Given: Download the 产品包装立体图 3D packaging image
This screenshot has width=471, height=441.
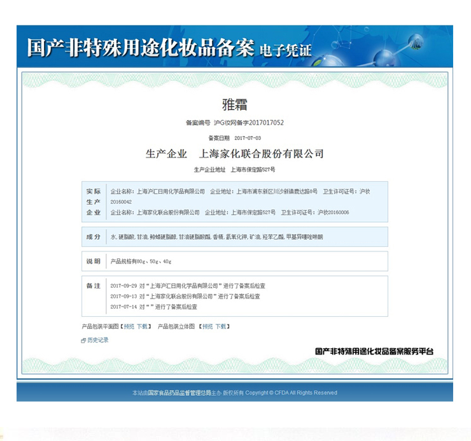Looking at the screenshot, I should tap(221, 326).
